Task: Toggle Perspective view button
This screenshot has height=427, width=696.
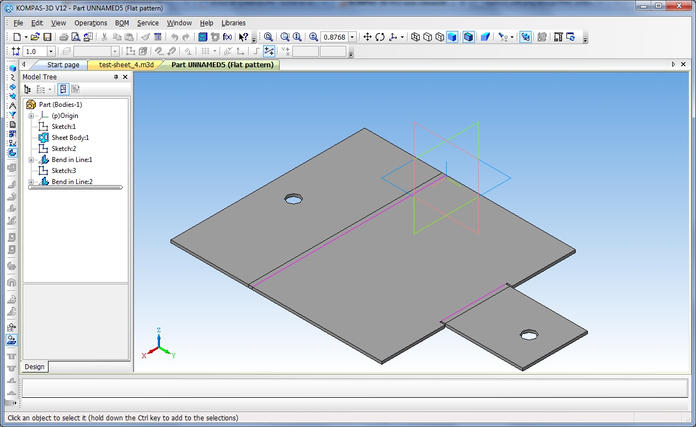Action: pyautogui.click(x=485, y=37)
